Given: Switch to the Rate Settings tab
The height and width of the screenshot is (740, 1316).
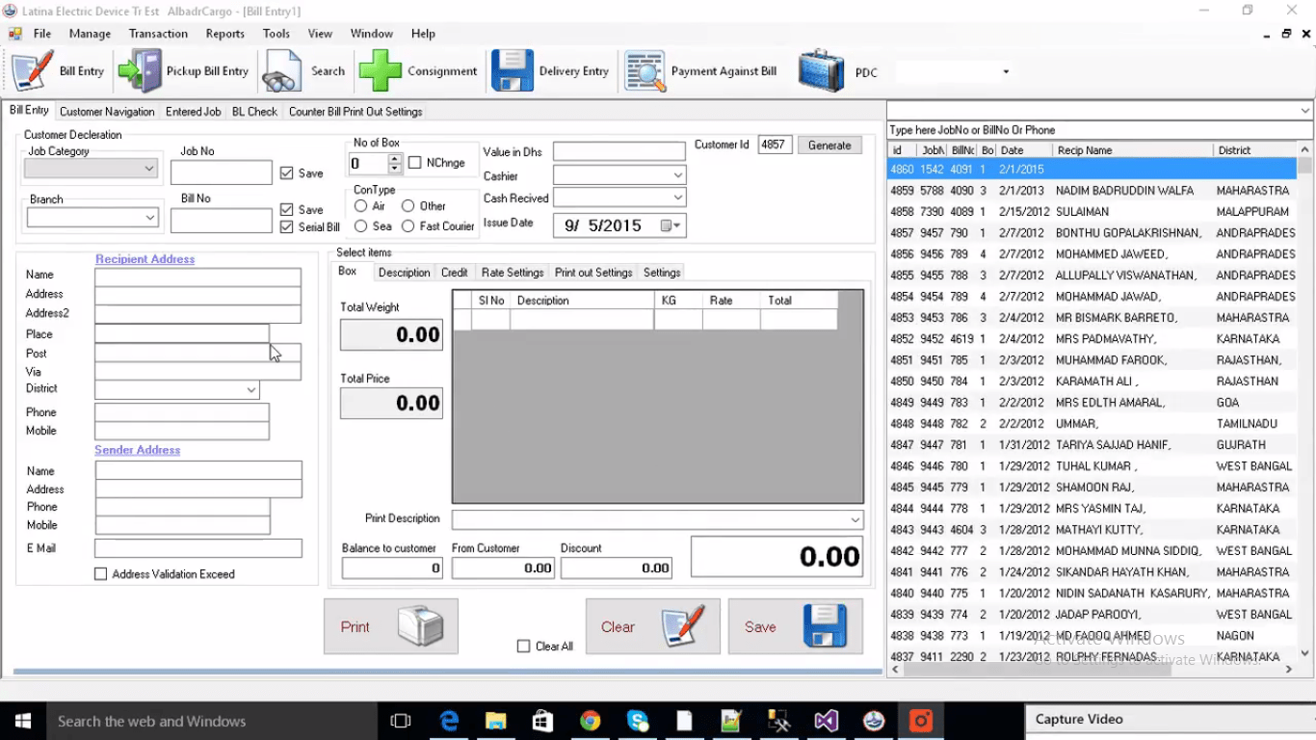Looking at the screenshot, I should 512,272.
